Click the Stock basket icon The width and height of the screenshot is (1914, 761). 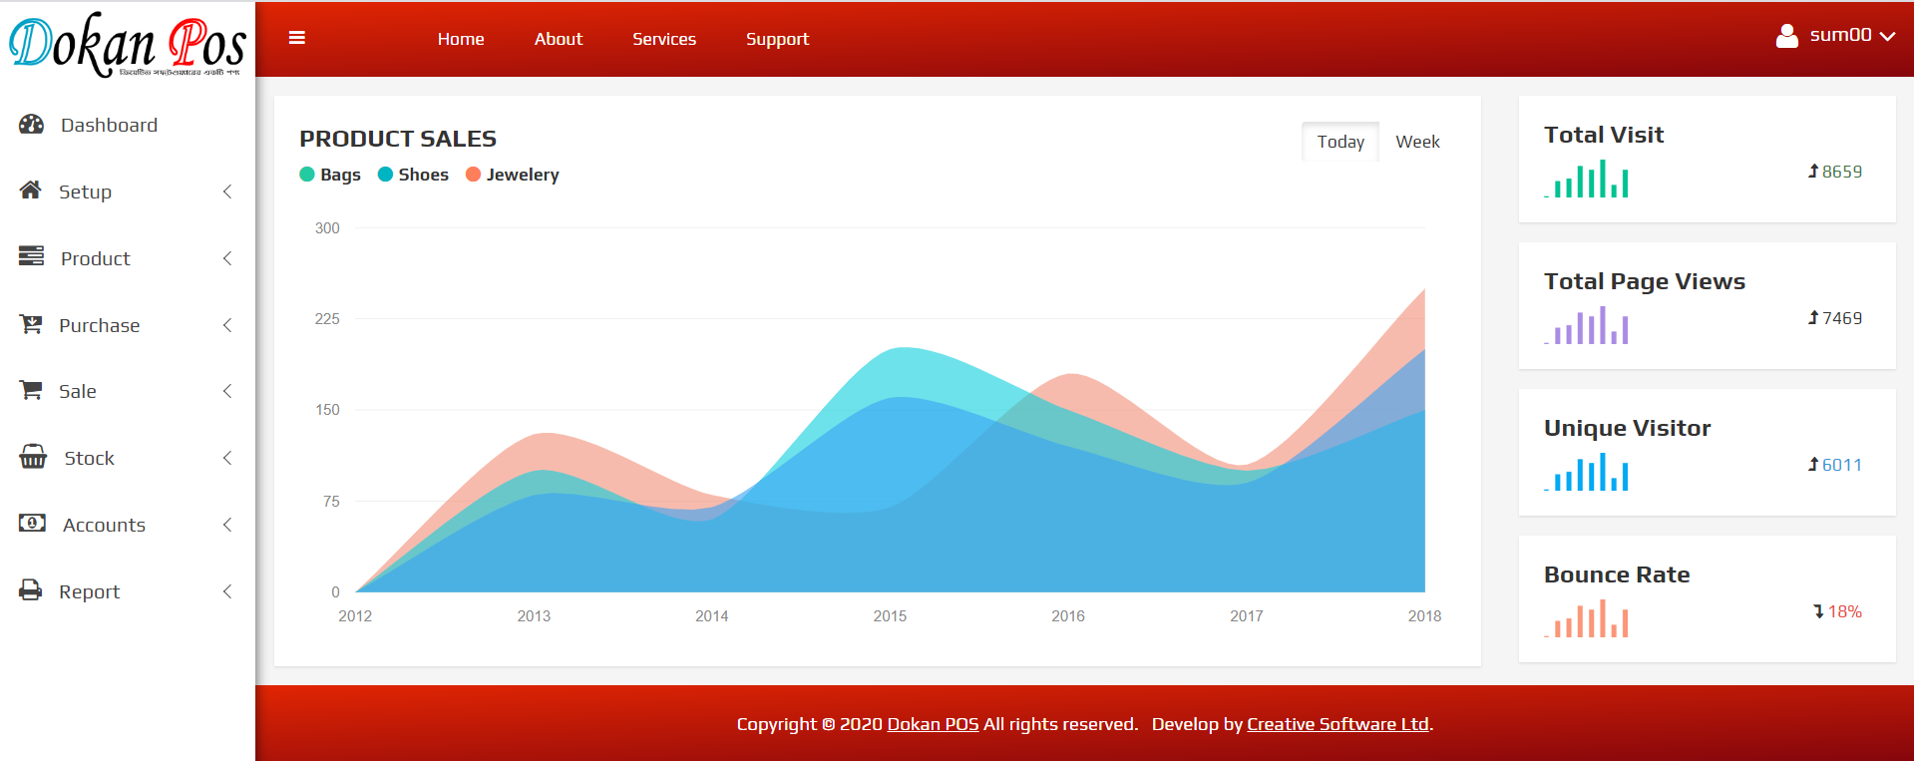tap(33, 457)
